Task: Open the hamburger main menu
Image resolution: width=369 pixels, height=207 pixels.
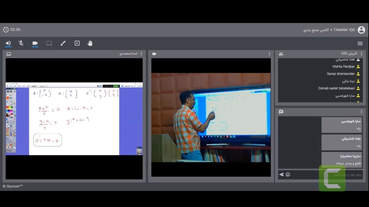Action: 360,43
